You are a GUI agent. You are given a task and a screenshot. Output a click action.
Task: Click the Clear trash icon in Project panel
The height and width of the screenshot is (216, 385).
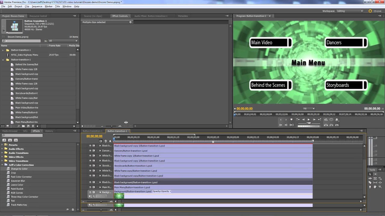(x=33, y=126)
